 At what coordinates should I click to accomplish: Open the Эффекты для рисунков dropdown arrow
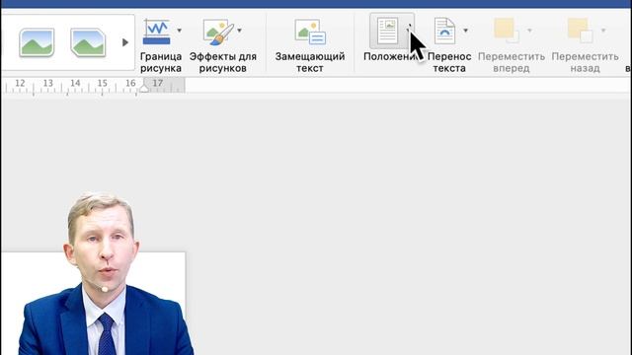[239, 31]
